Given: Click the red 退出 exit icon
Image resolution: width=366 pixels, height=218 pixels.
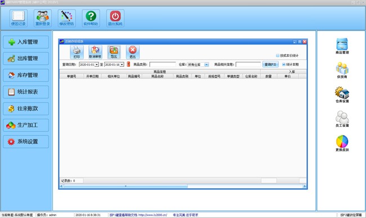Looking at the screenshot, I should pyautogui.click(x=132, y=52).
